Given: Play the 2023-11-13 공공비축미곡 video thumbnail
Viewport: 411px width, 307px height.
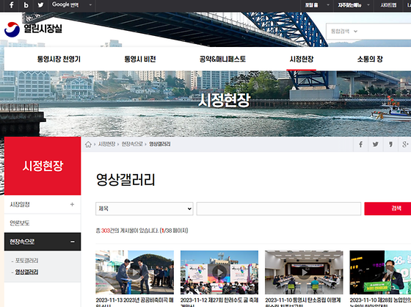Looking at the screenshot, I should click(x=134, y=272).
